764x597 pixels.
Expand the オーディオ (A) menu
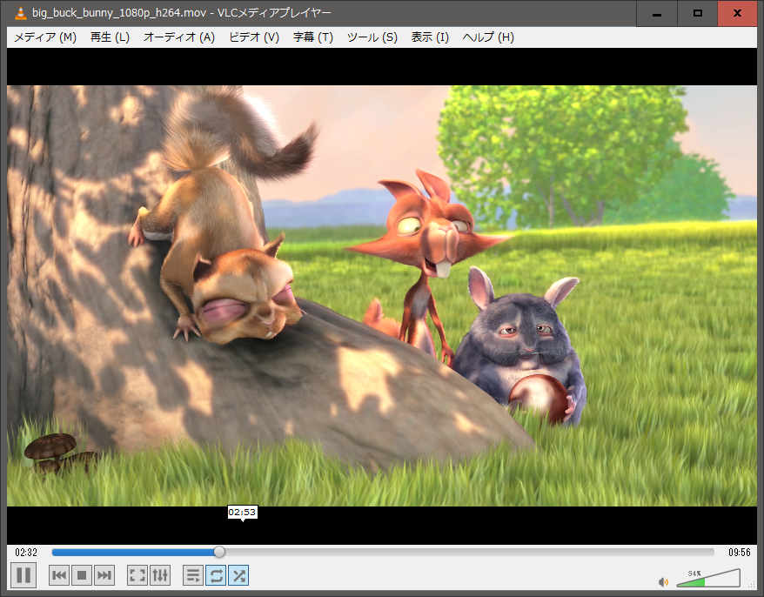click(x=178, y=37)
